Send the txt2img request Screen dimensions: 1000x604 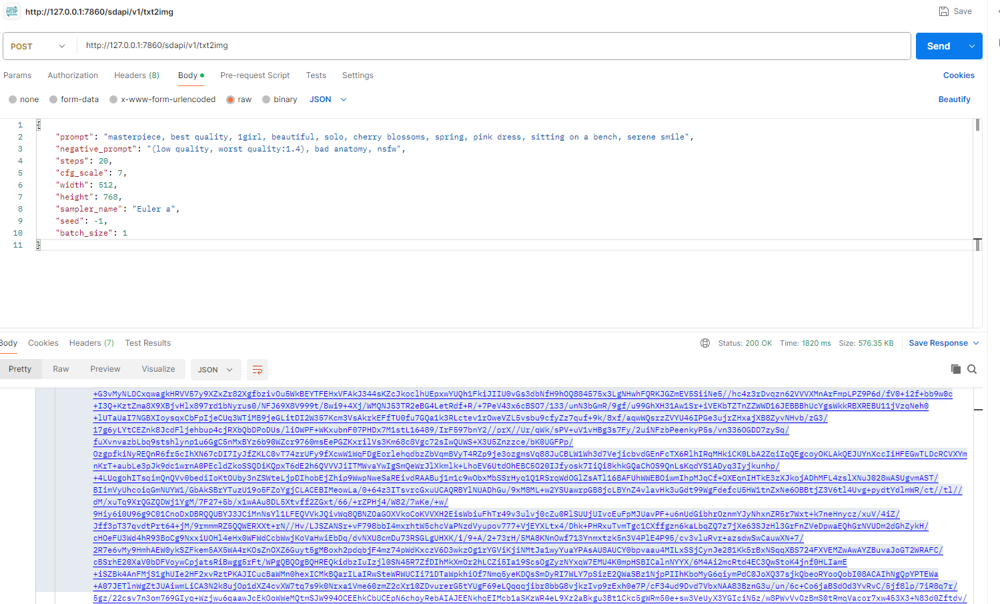tap(939, 46)
